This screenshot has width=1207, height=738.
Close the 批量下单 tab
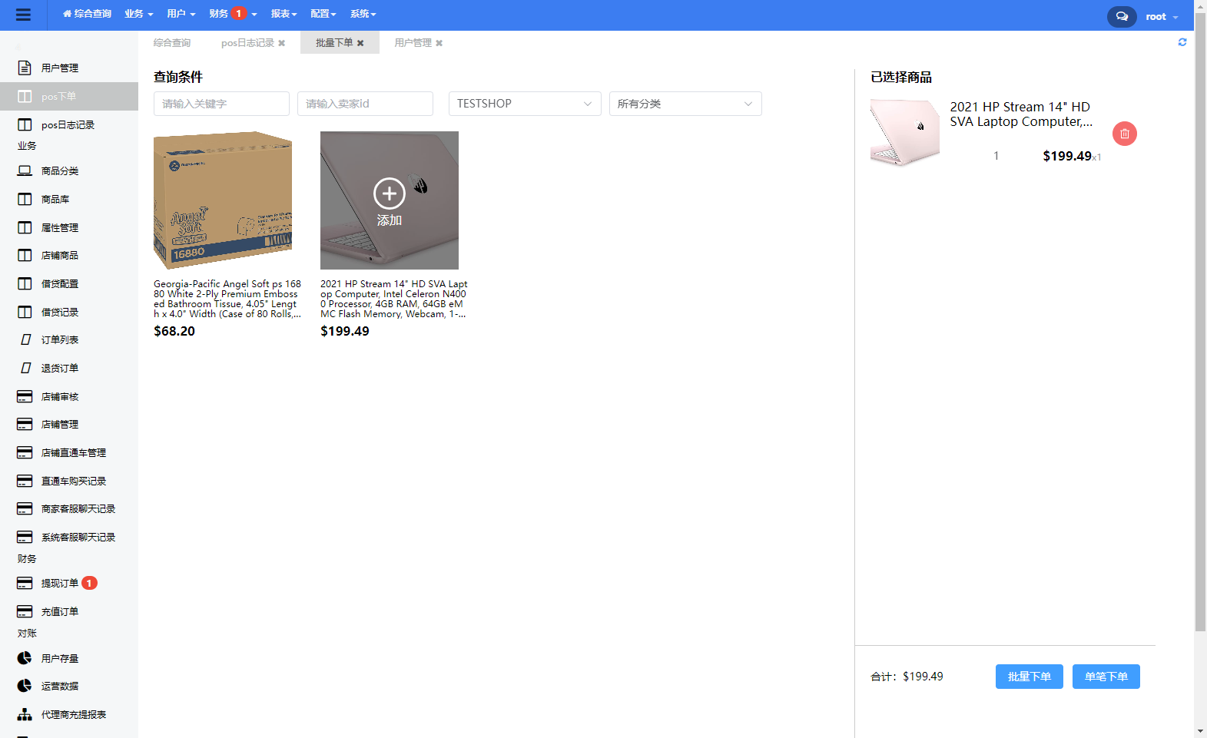coord(360,43)
